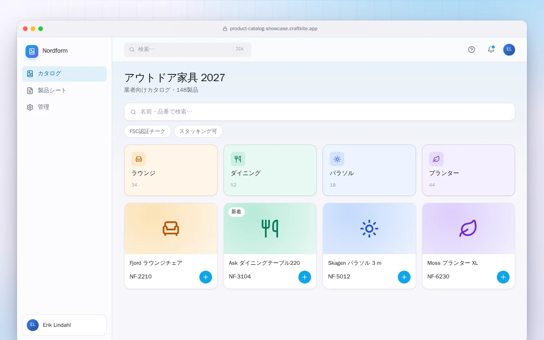The image size is (544, 340).
Task: Click the utensils icon in ダイニング card
Action: click(238, 159)
